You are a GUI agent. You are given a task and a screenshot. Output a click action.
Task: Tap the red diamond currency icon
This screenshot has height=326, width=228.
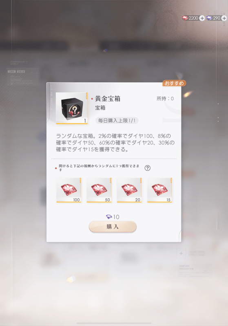[x=185, y=18]
